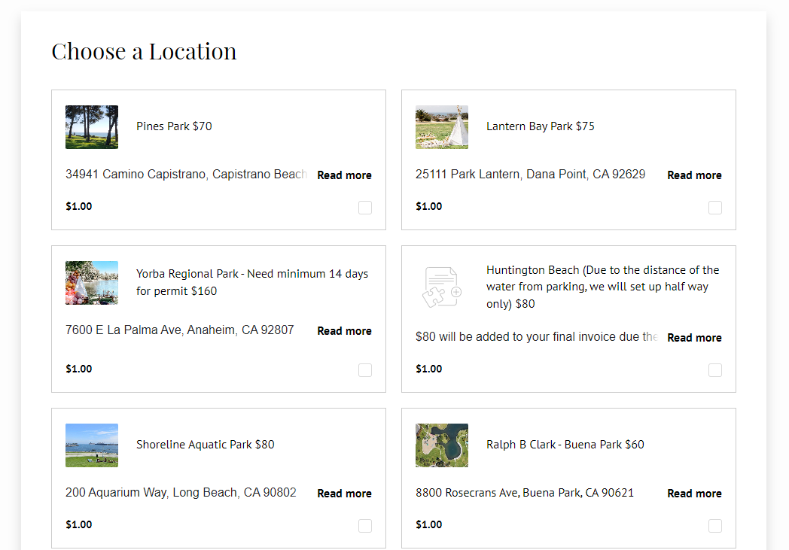Open Read more for Ralph B Clark
Image resolution: width=789 pixels, height=550 pixels.
coord(694,494)
